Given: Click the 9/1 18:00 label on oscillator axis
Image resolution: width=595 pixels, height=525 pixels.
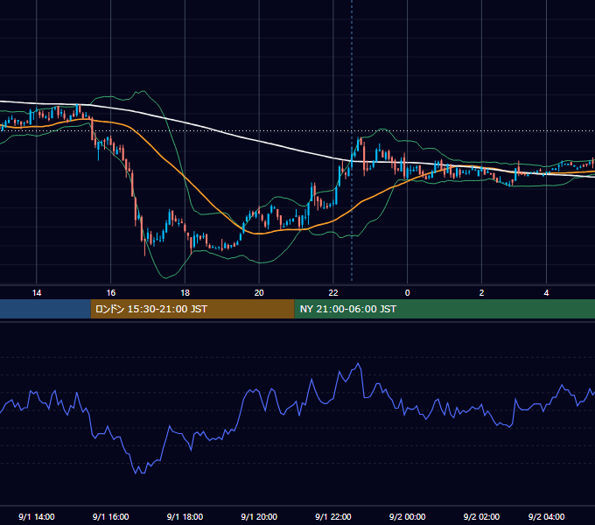Looking at the screenshot, I should (185, 516).
